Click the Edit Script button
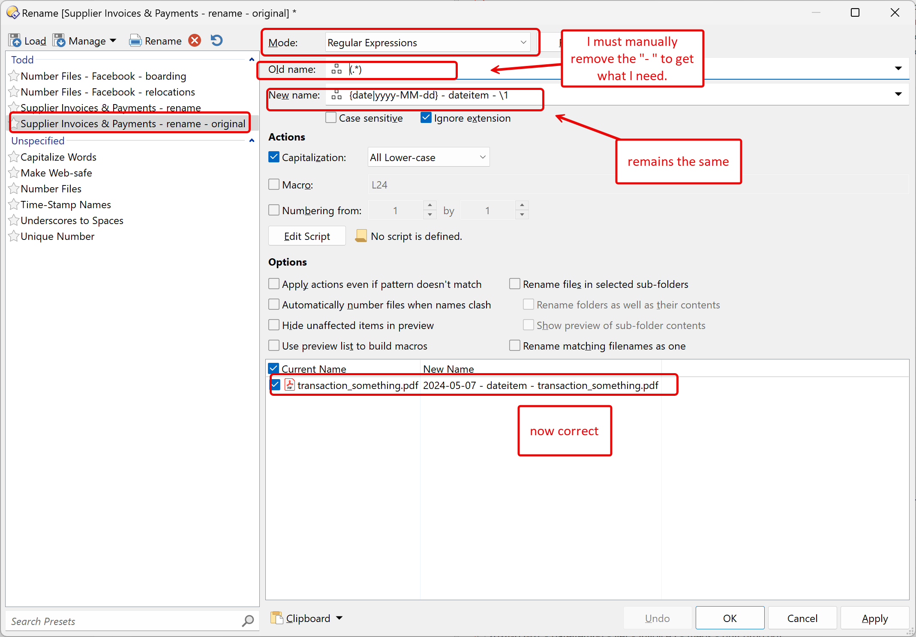This screenshot has height=637, width=916. [x=307, y=236]
